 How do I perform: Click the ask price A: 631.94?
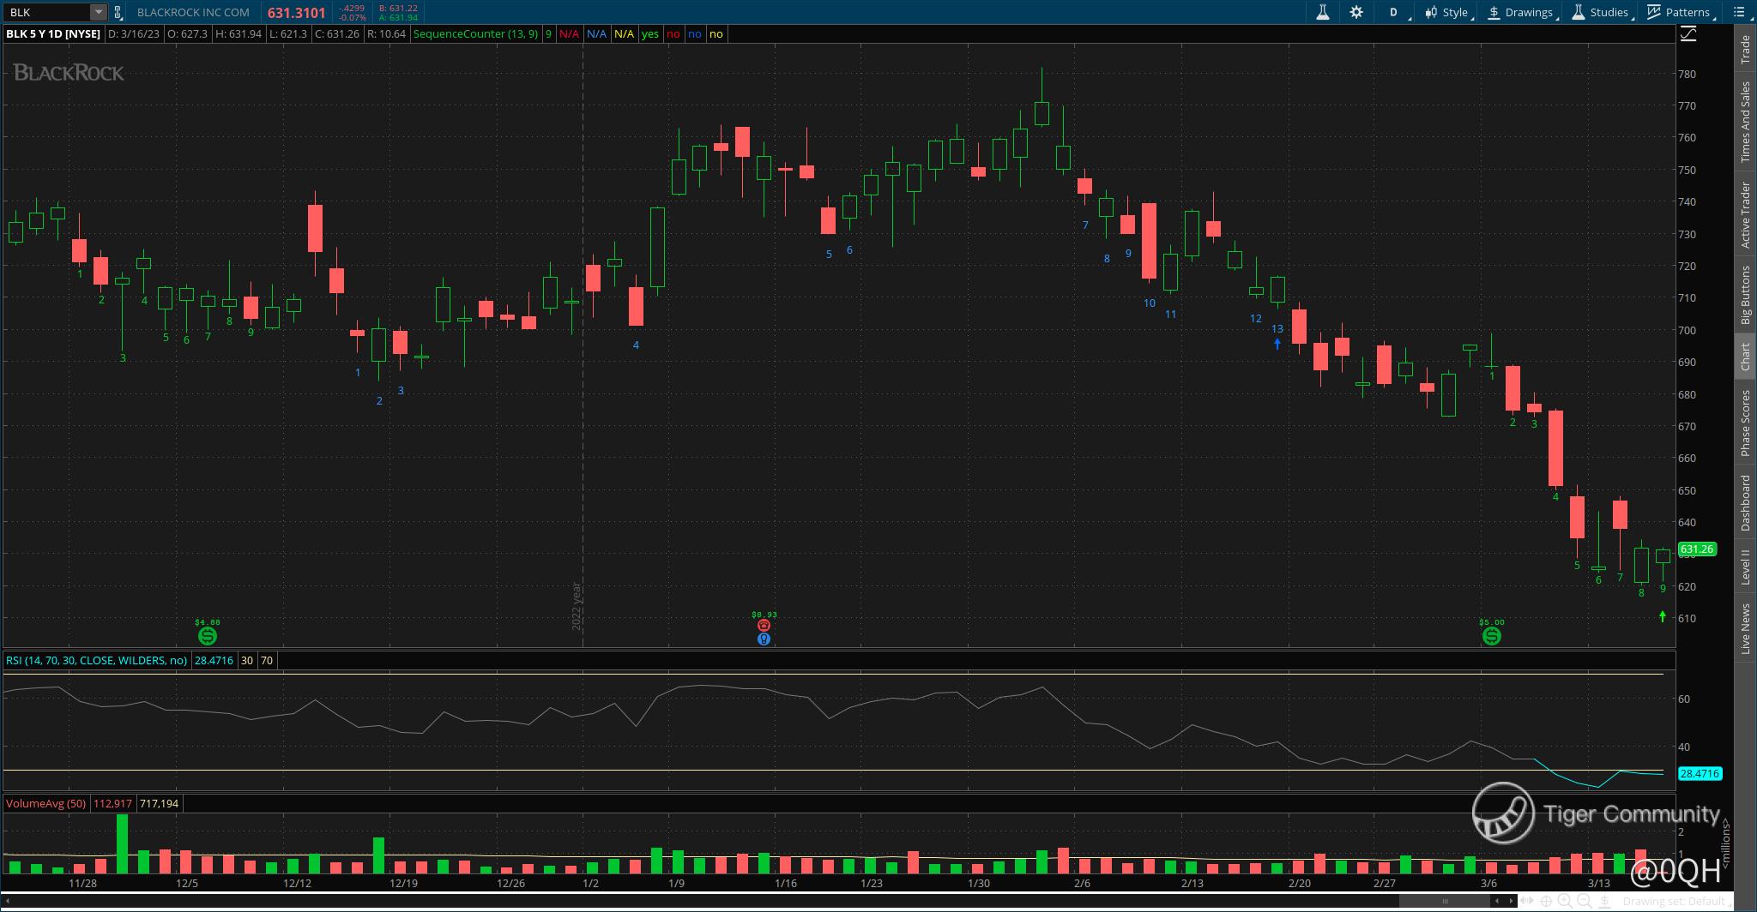398,17
